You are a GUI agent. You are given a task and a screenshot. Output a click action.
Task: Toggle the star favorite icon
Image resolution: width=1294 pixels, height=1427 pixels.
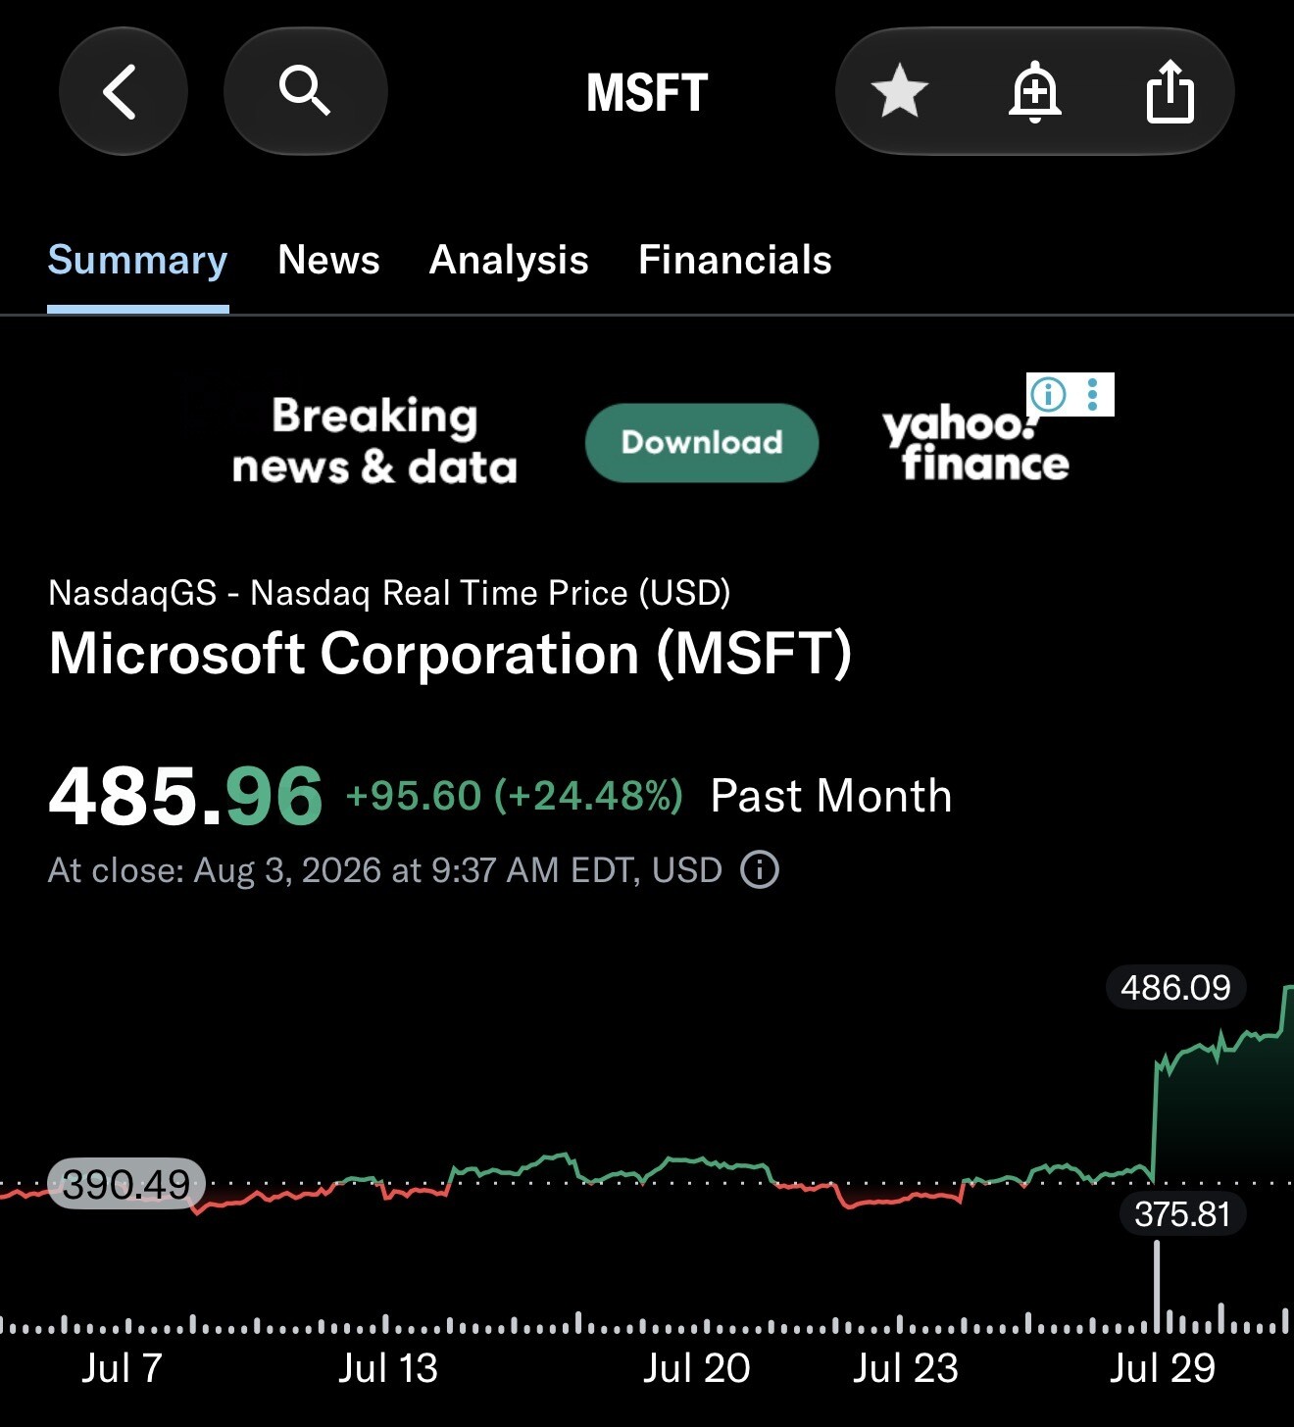(899, 91)
